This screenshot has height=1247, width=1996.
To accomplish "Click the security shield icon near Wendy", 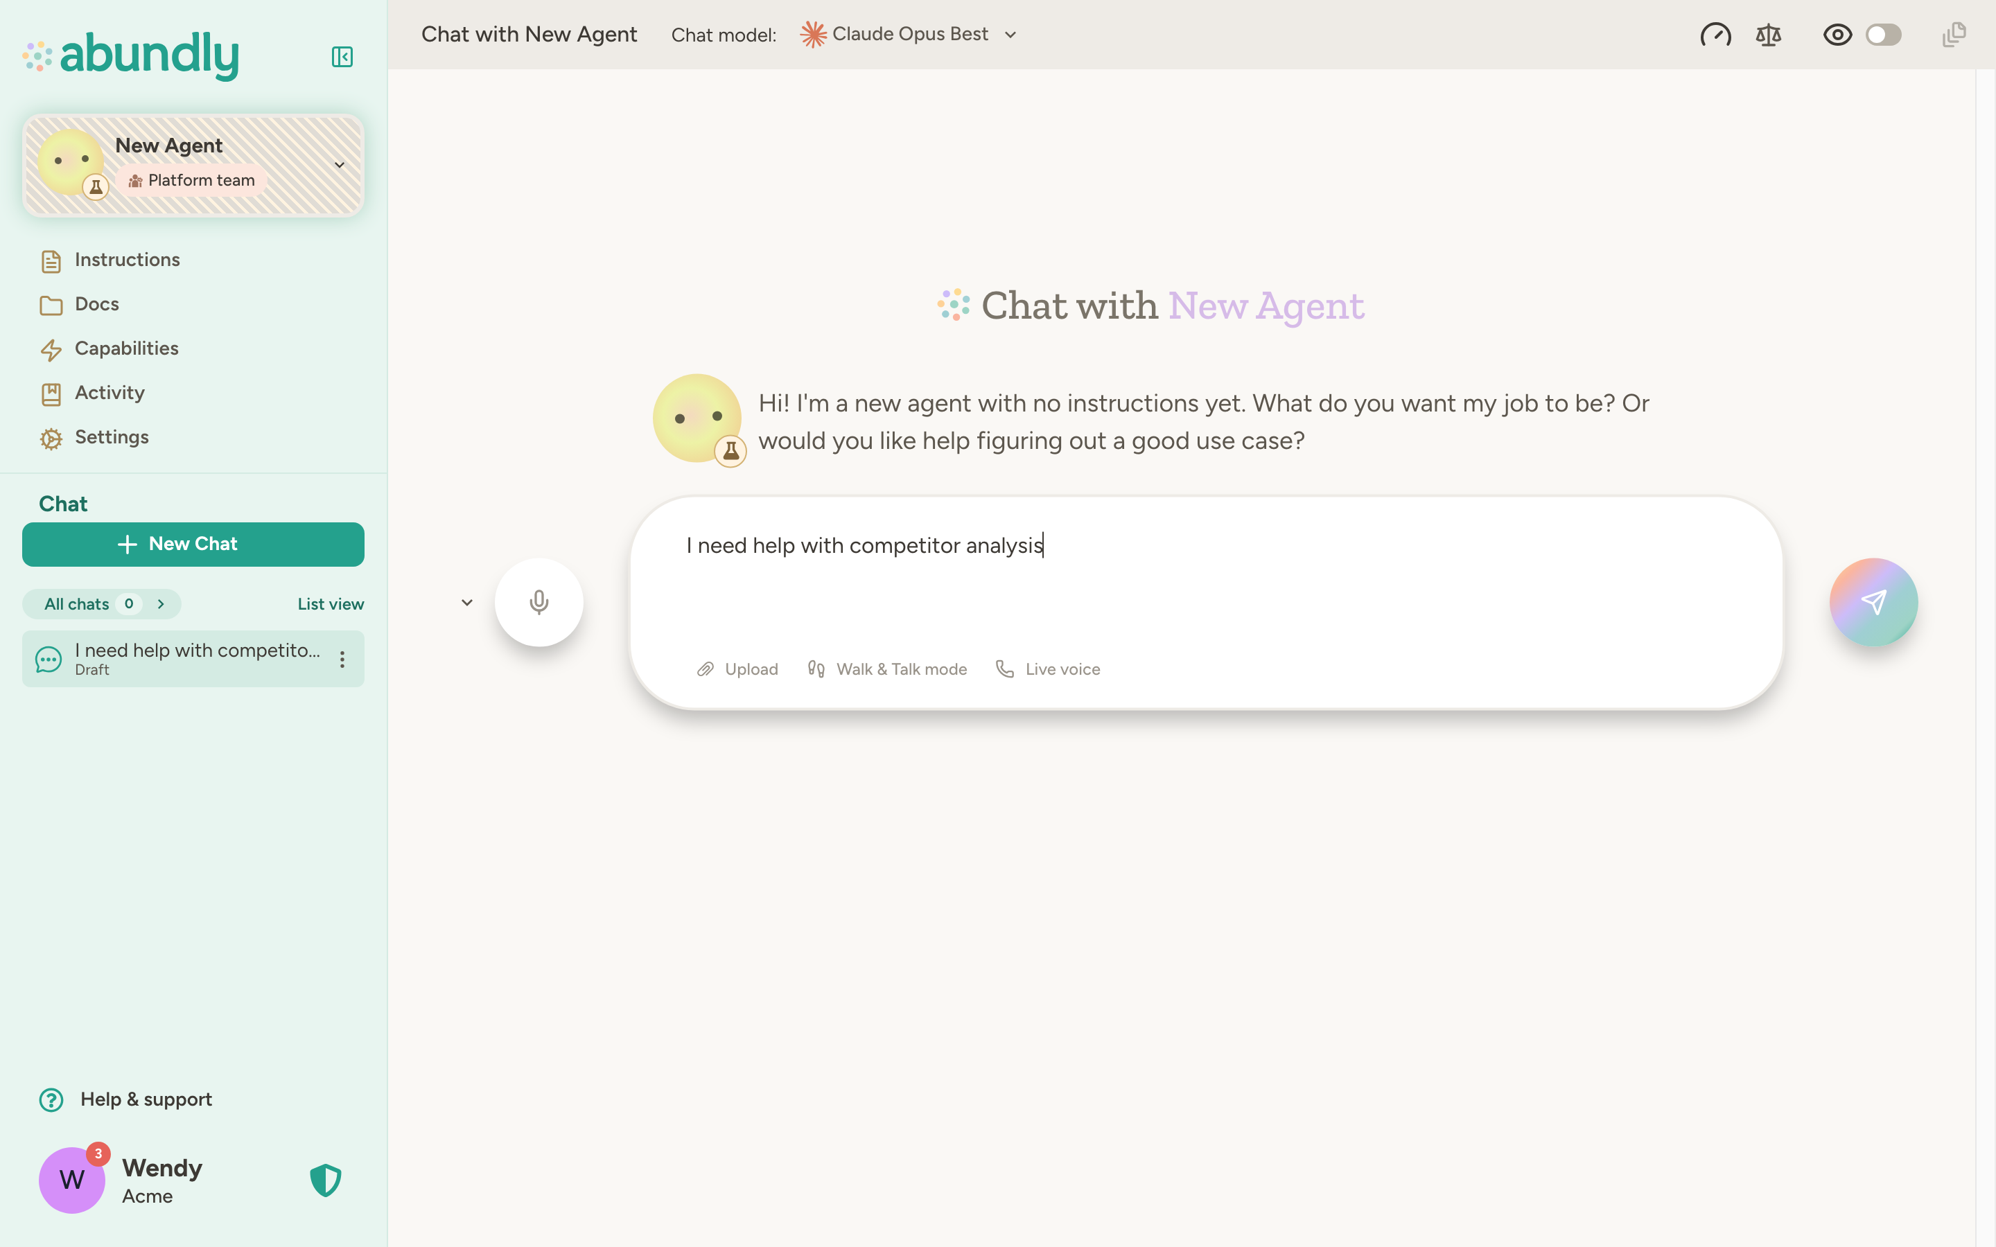I will (x=326, y=1180).
